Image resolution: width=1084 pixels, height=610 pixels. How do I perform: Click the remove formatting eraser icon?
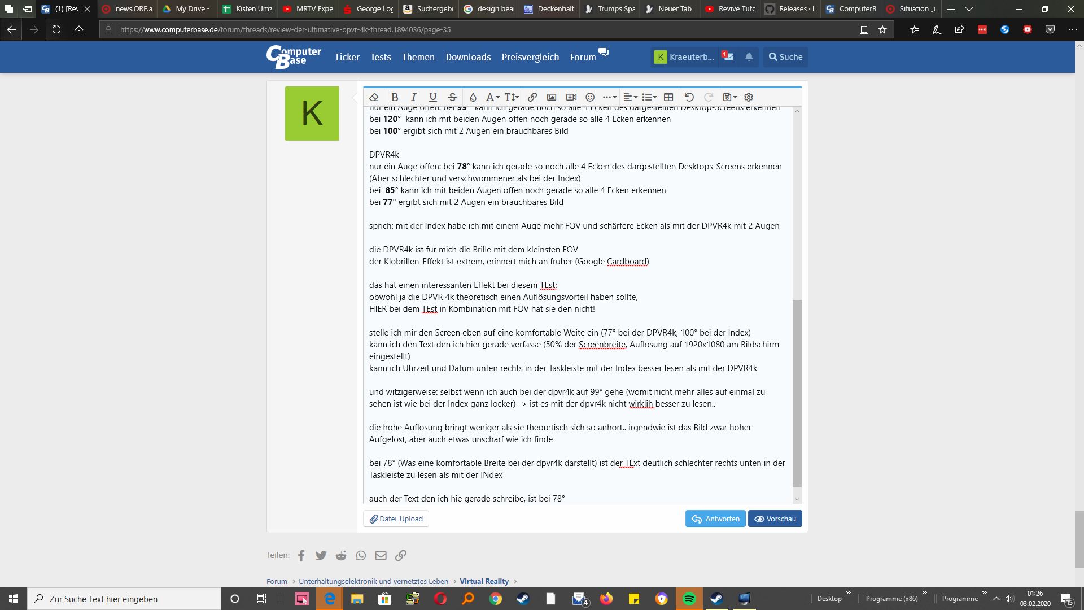tap(374, 97)
